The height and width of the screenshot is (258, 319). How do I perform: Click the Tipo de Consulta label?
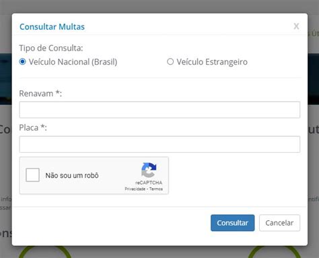coord(51,48)
